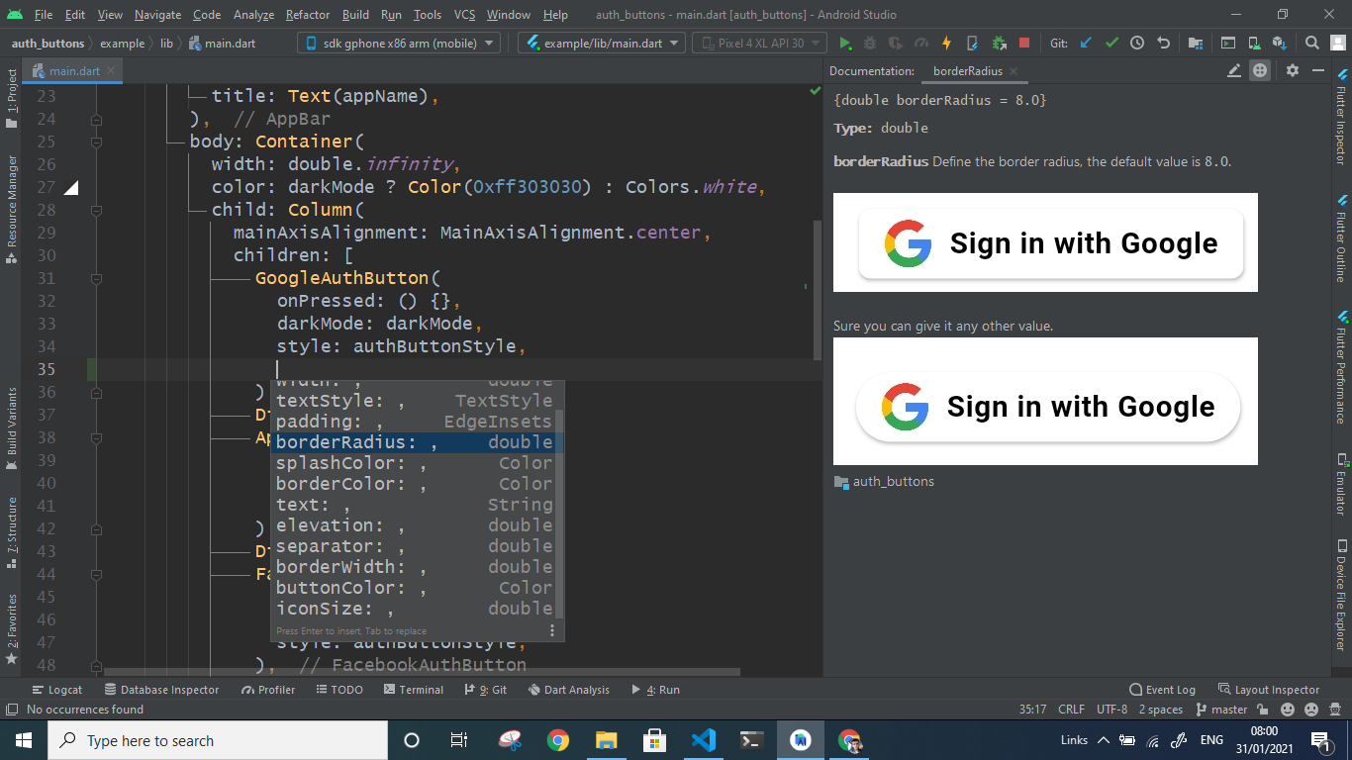Click the sad smiley feedback icon in status bar
Image resolution: width=1352 pixels, height=760 pixels.
1311,710
